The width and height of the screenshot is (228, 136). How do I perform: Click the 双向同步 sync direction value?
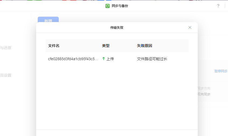point(204,94)
